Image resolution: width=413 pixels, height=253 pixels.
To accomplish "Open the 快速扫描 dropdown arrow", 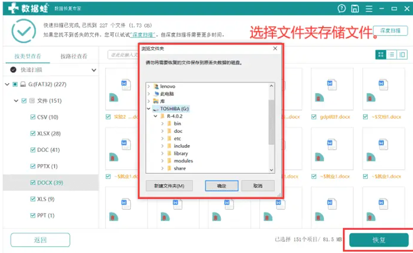I will [x=94, y=70].
